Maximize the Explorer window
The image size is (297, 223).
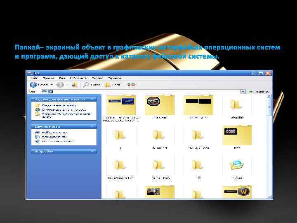click(261, 73)
